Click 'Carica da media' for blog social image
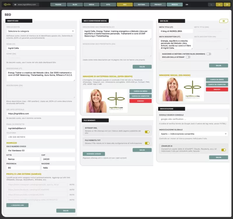The width and height of the screenshot is (233, 219). (x=217, y=80)
